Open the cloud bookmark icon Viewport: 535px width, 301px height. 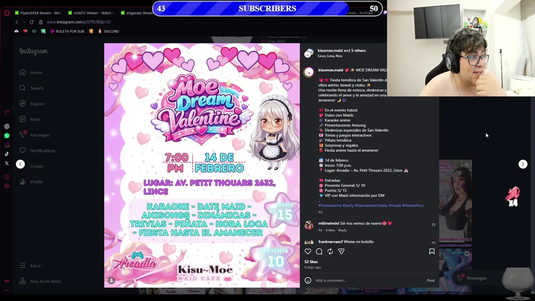click(x=16, y=31)
